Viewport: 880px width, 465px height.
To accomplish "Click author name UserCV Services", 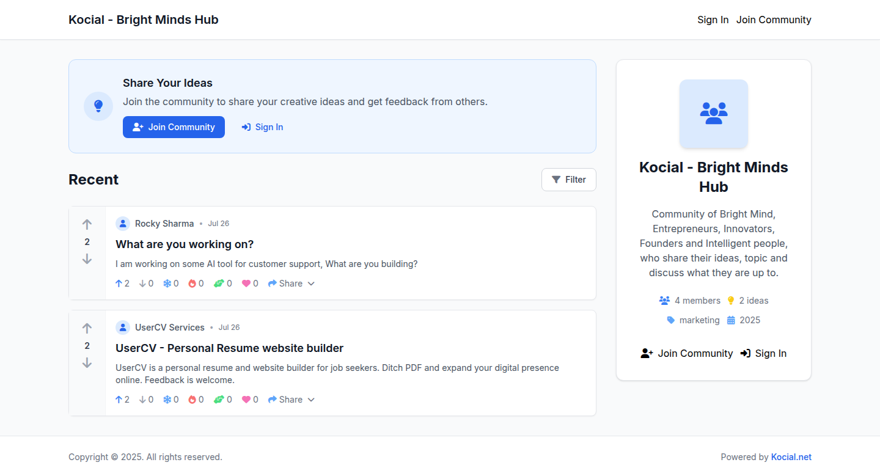I will [x=170, y=328].
